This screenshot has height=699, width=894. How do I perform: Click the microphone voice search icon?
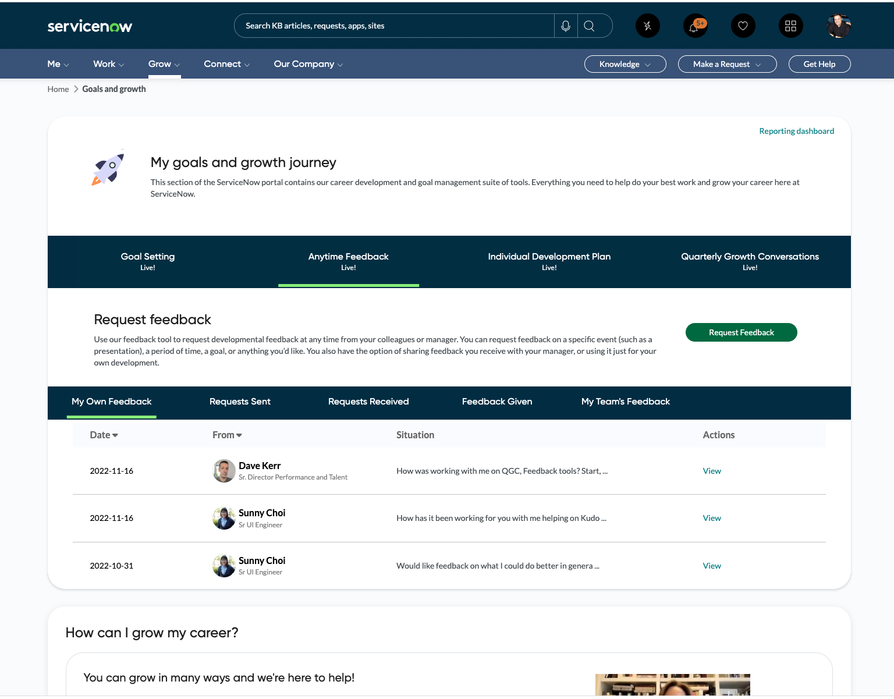[566, 26]
